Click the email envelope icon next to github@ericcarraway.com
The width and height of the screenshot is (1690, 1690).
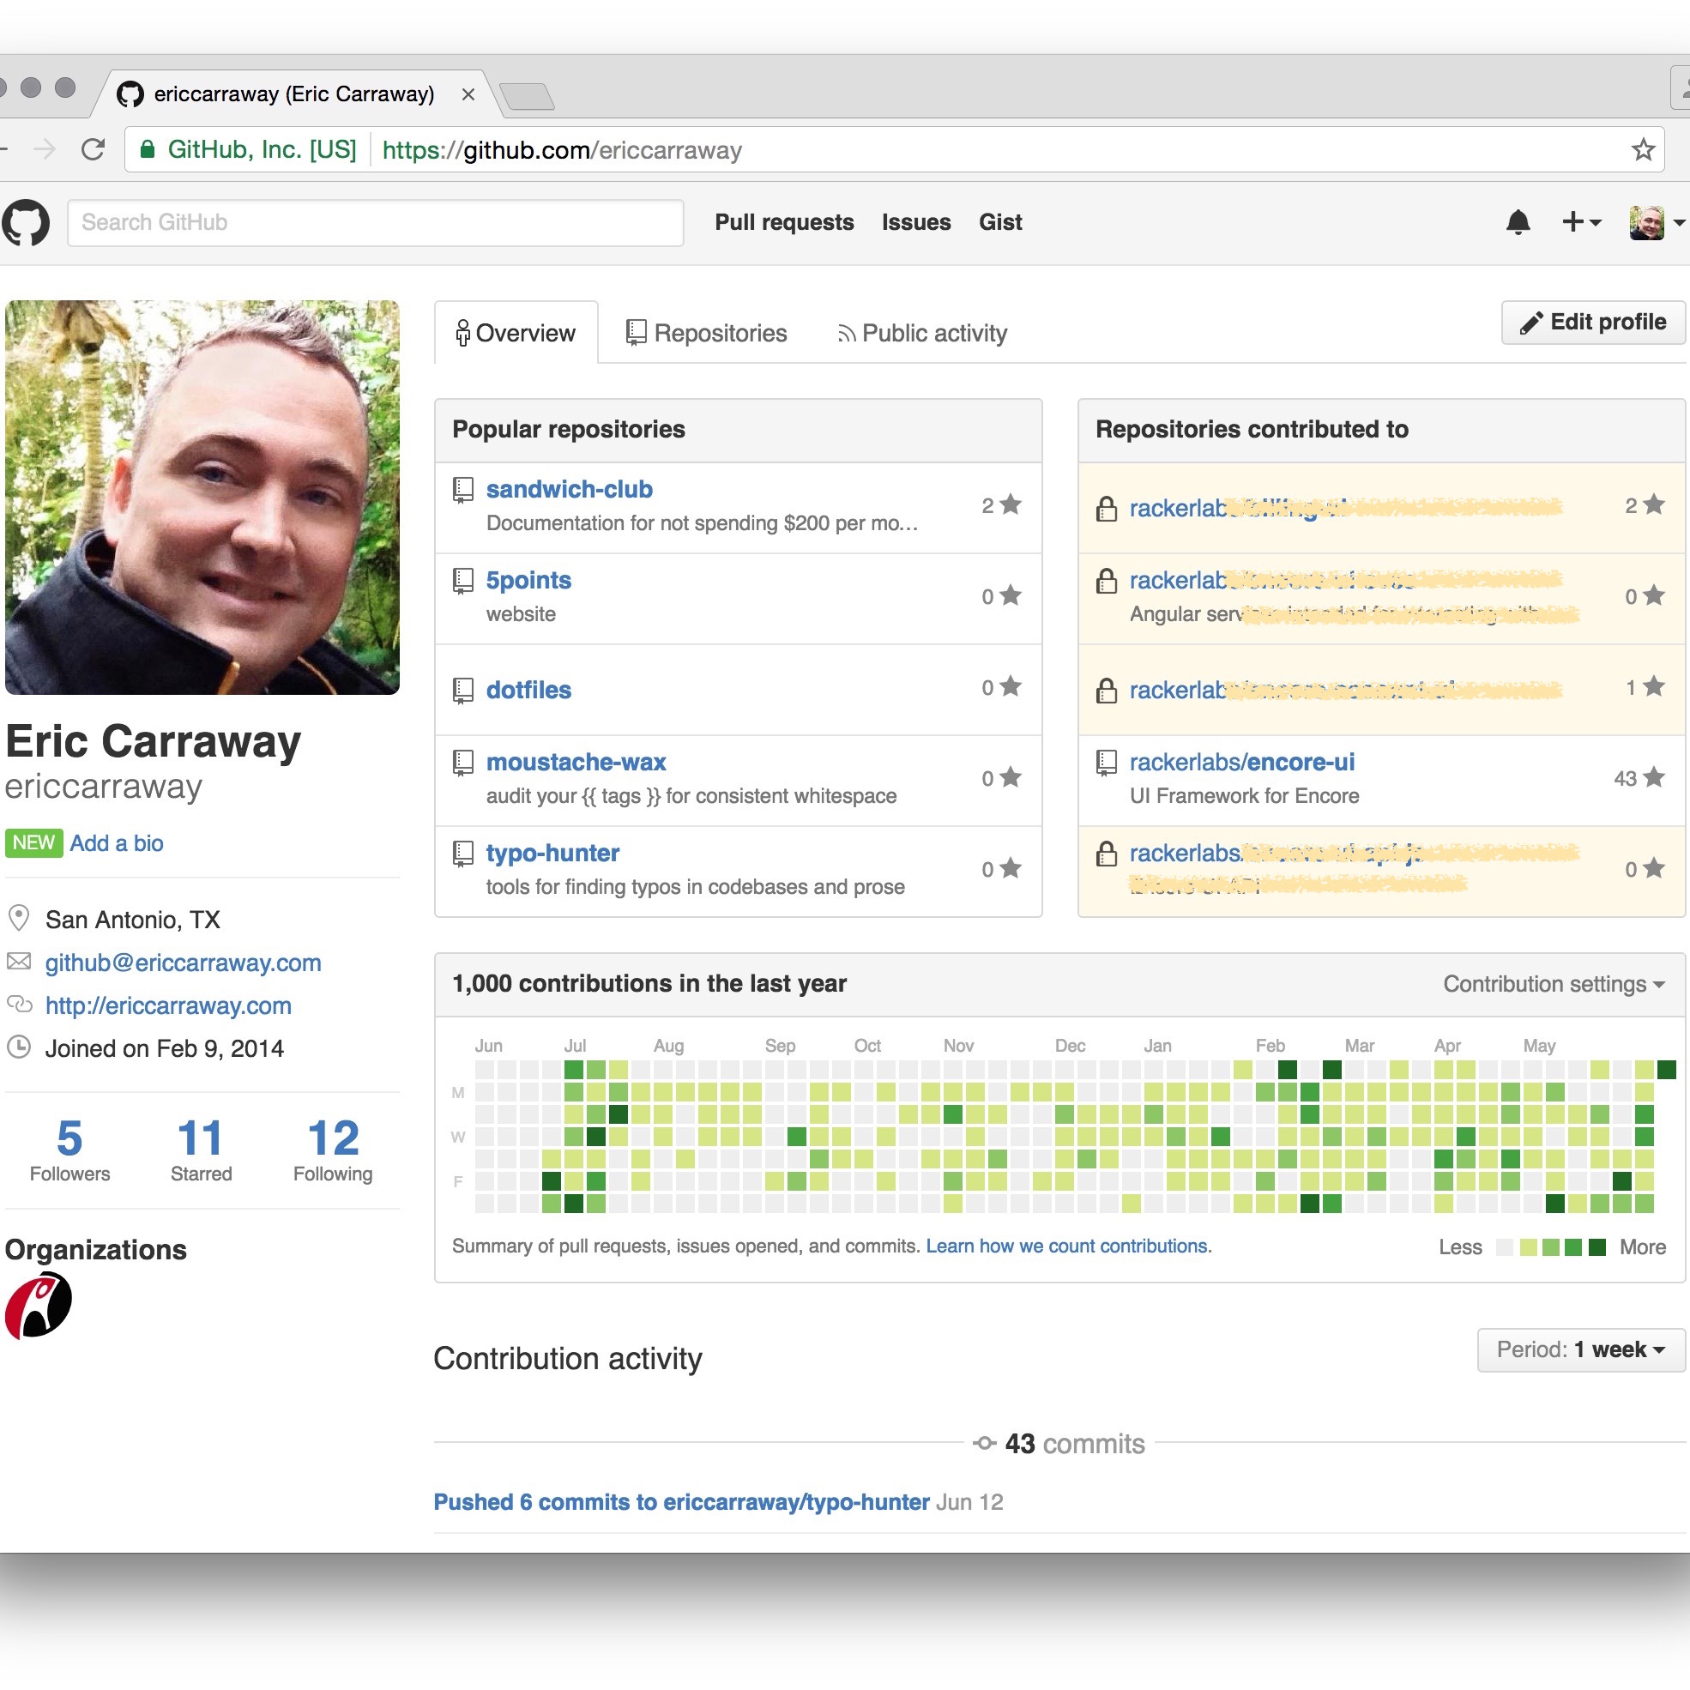coord(20,961)
